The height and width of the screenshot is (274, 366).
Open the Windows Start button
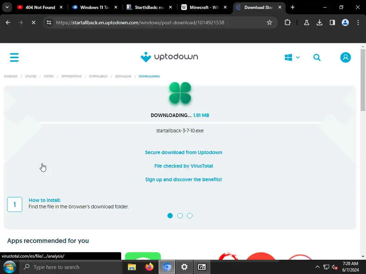coord(9,267)
